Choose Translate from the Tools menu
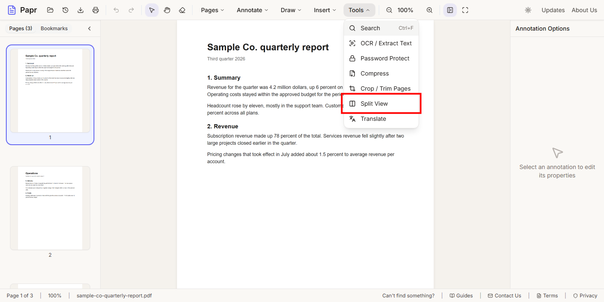Image resolution: width=604 pixels, height=302 pixels. pos(381,119)
